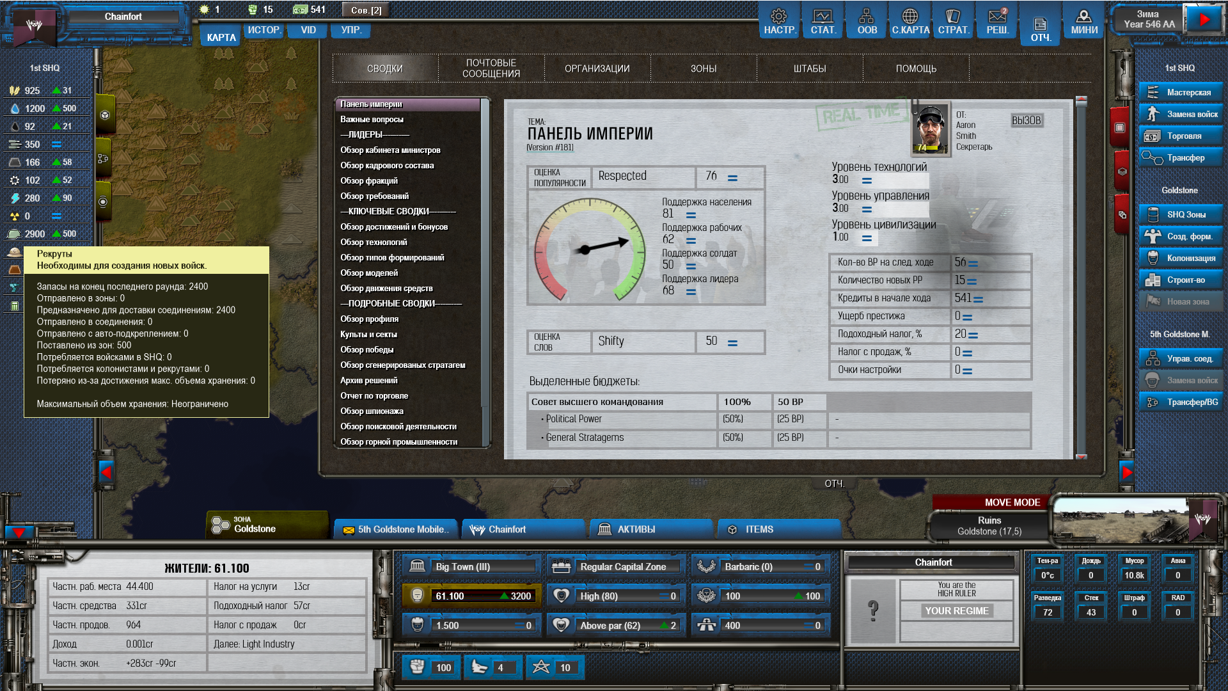Select Обзор кабинета министров report
The width and height of the screenshot is (1228, 691).
pos(390,150)
